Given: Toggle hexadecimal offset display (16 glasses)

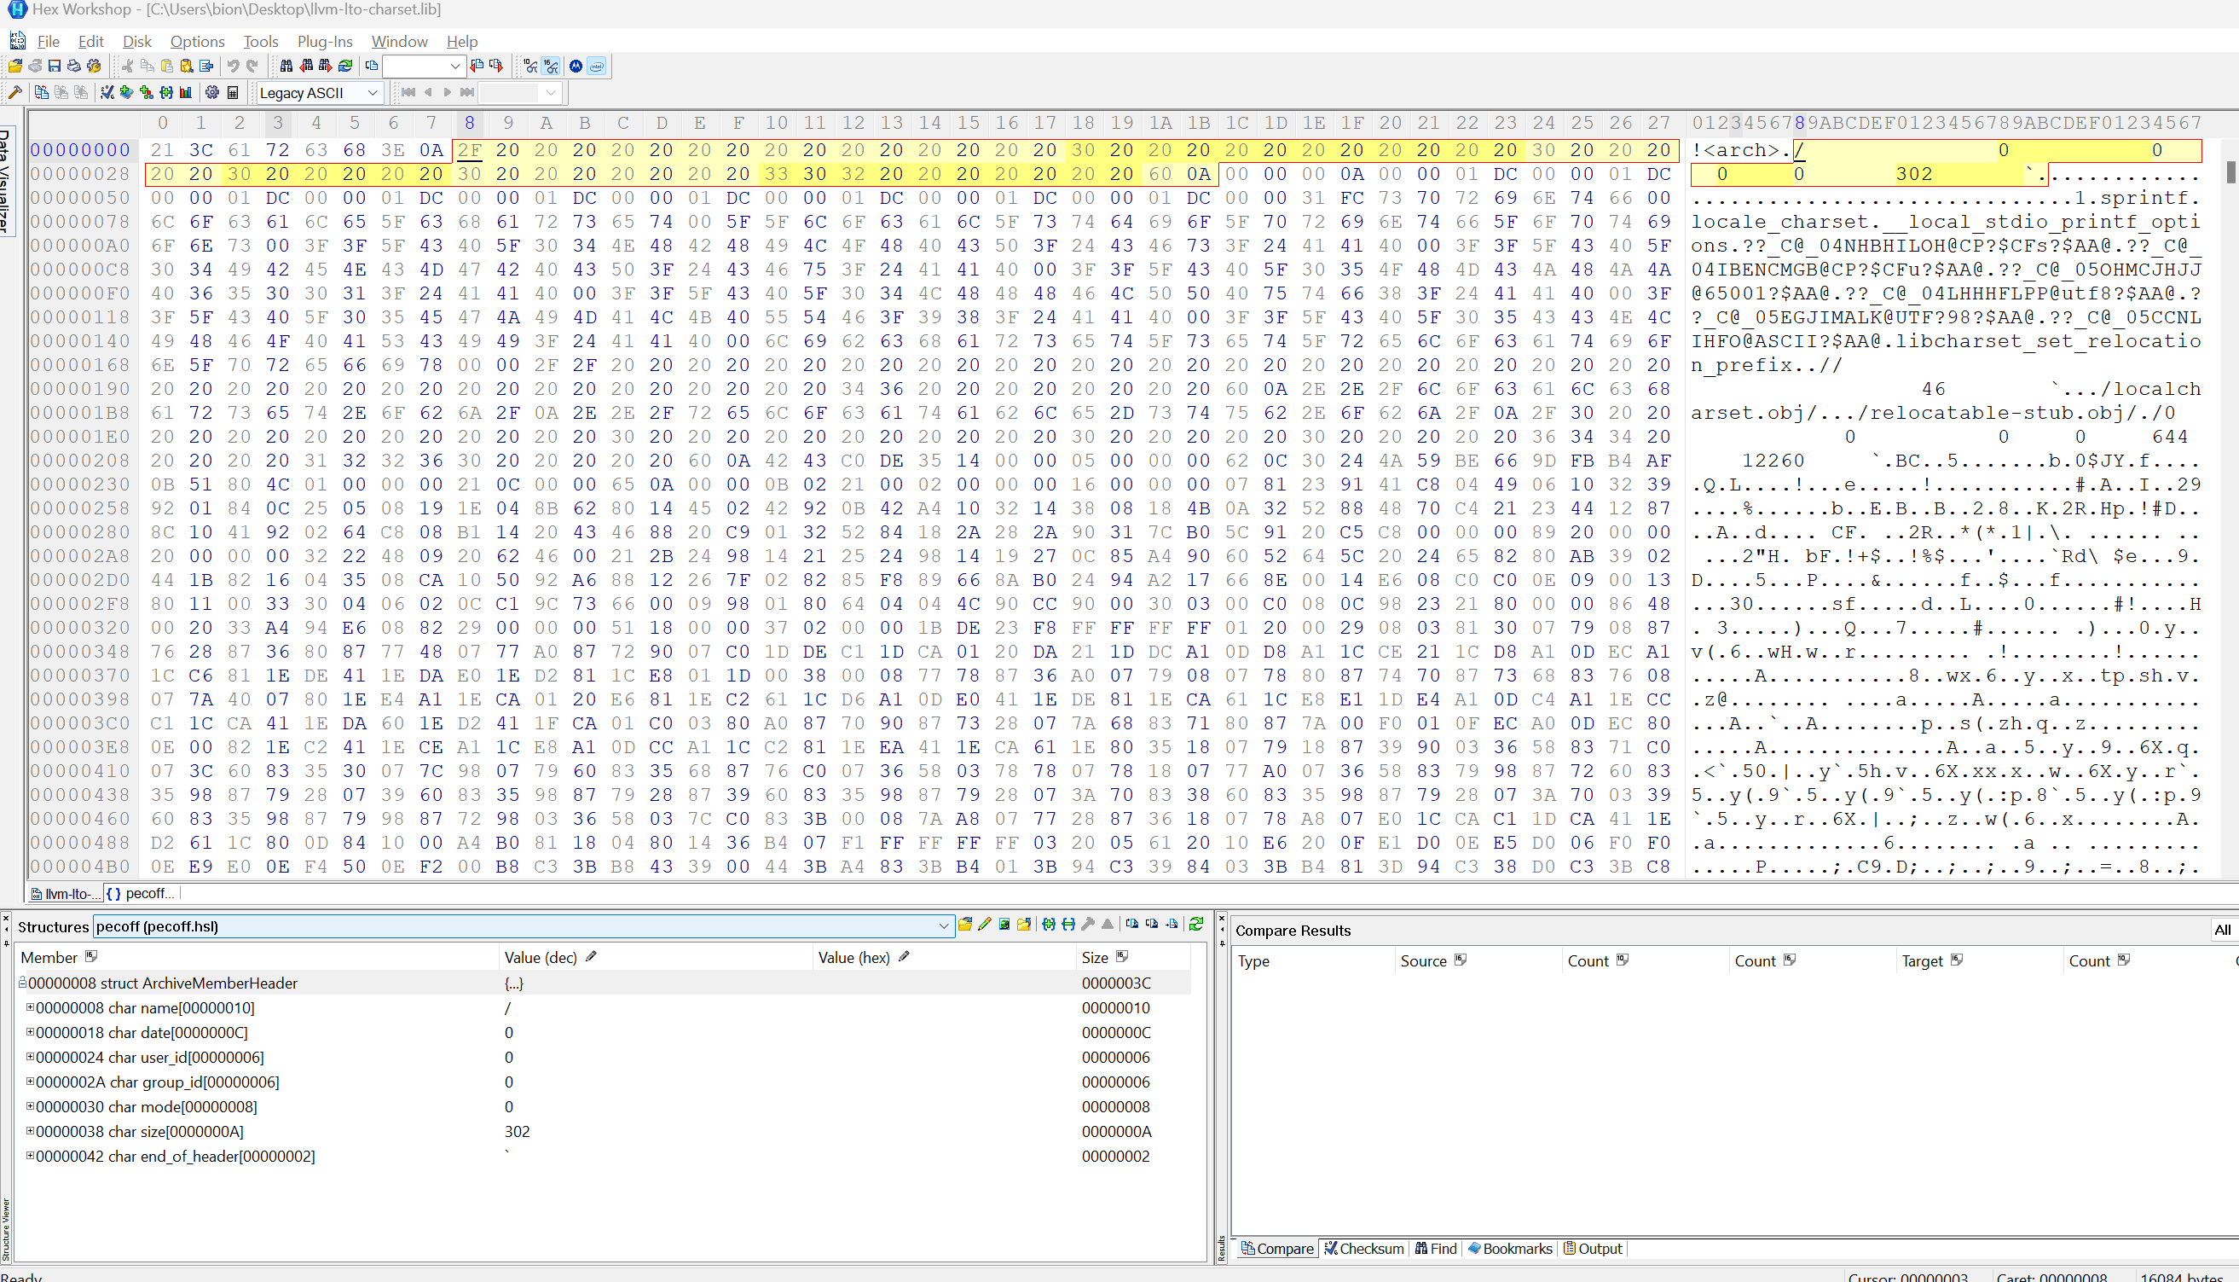Looking at the screenshot, I should pos(551,66).
